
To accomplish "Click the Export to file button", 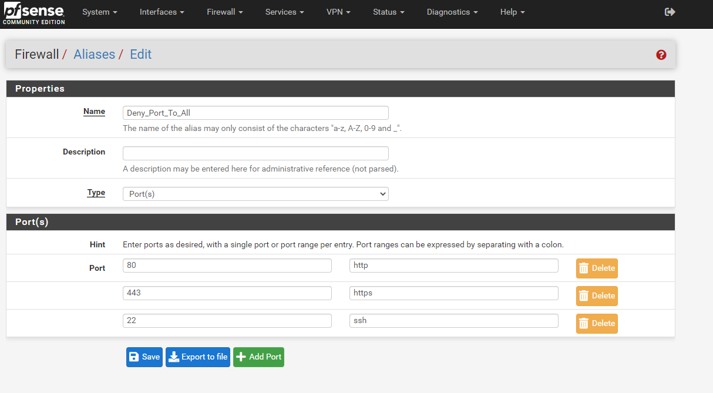I will click(x=198, y=357).
